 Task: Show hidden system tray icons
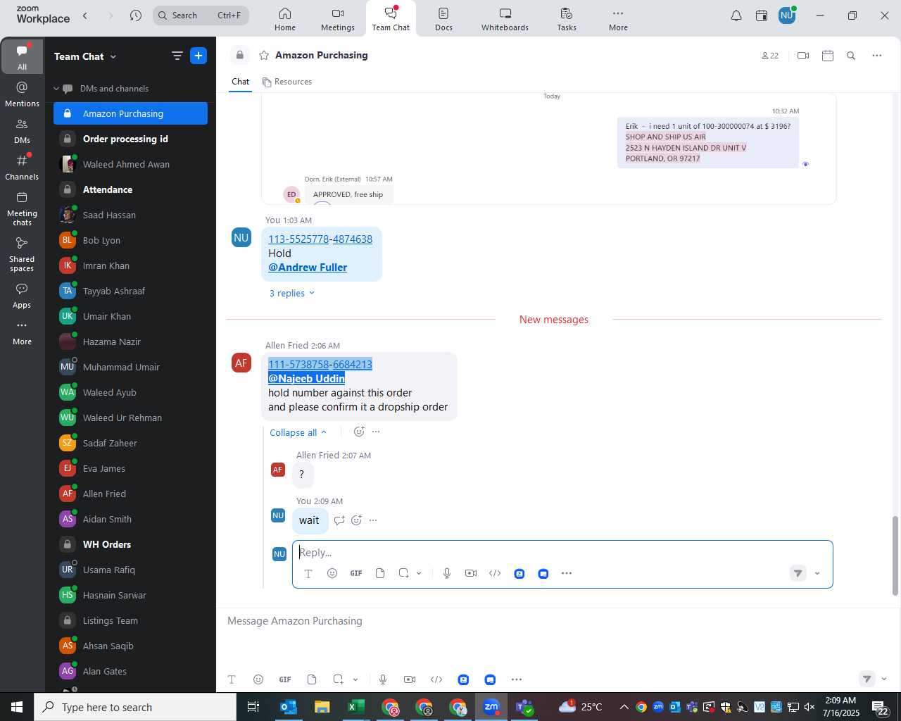point(624,707)
